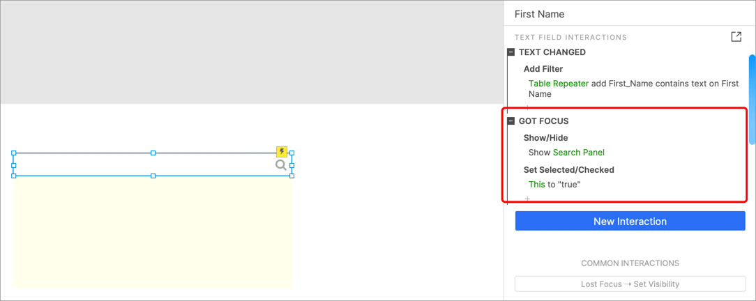Click the interactions pane vertical scrollbar
Image resolution: width=756 pixels, height=301 pixels.
click(752, 99)
